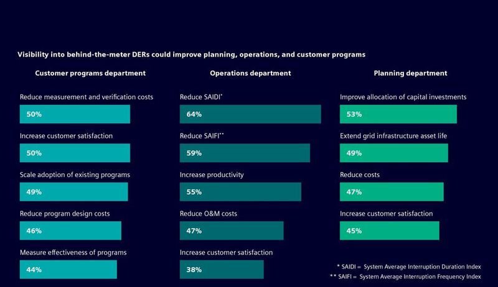This screenshot has width=498, height=287.
Task: Click the 50% bar under Customer programs satisfaction
Action: 75,153
